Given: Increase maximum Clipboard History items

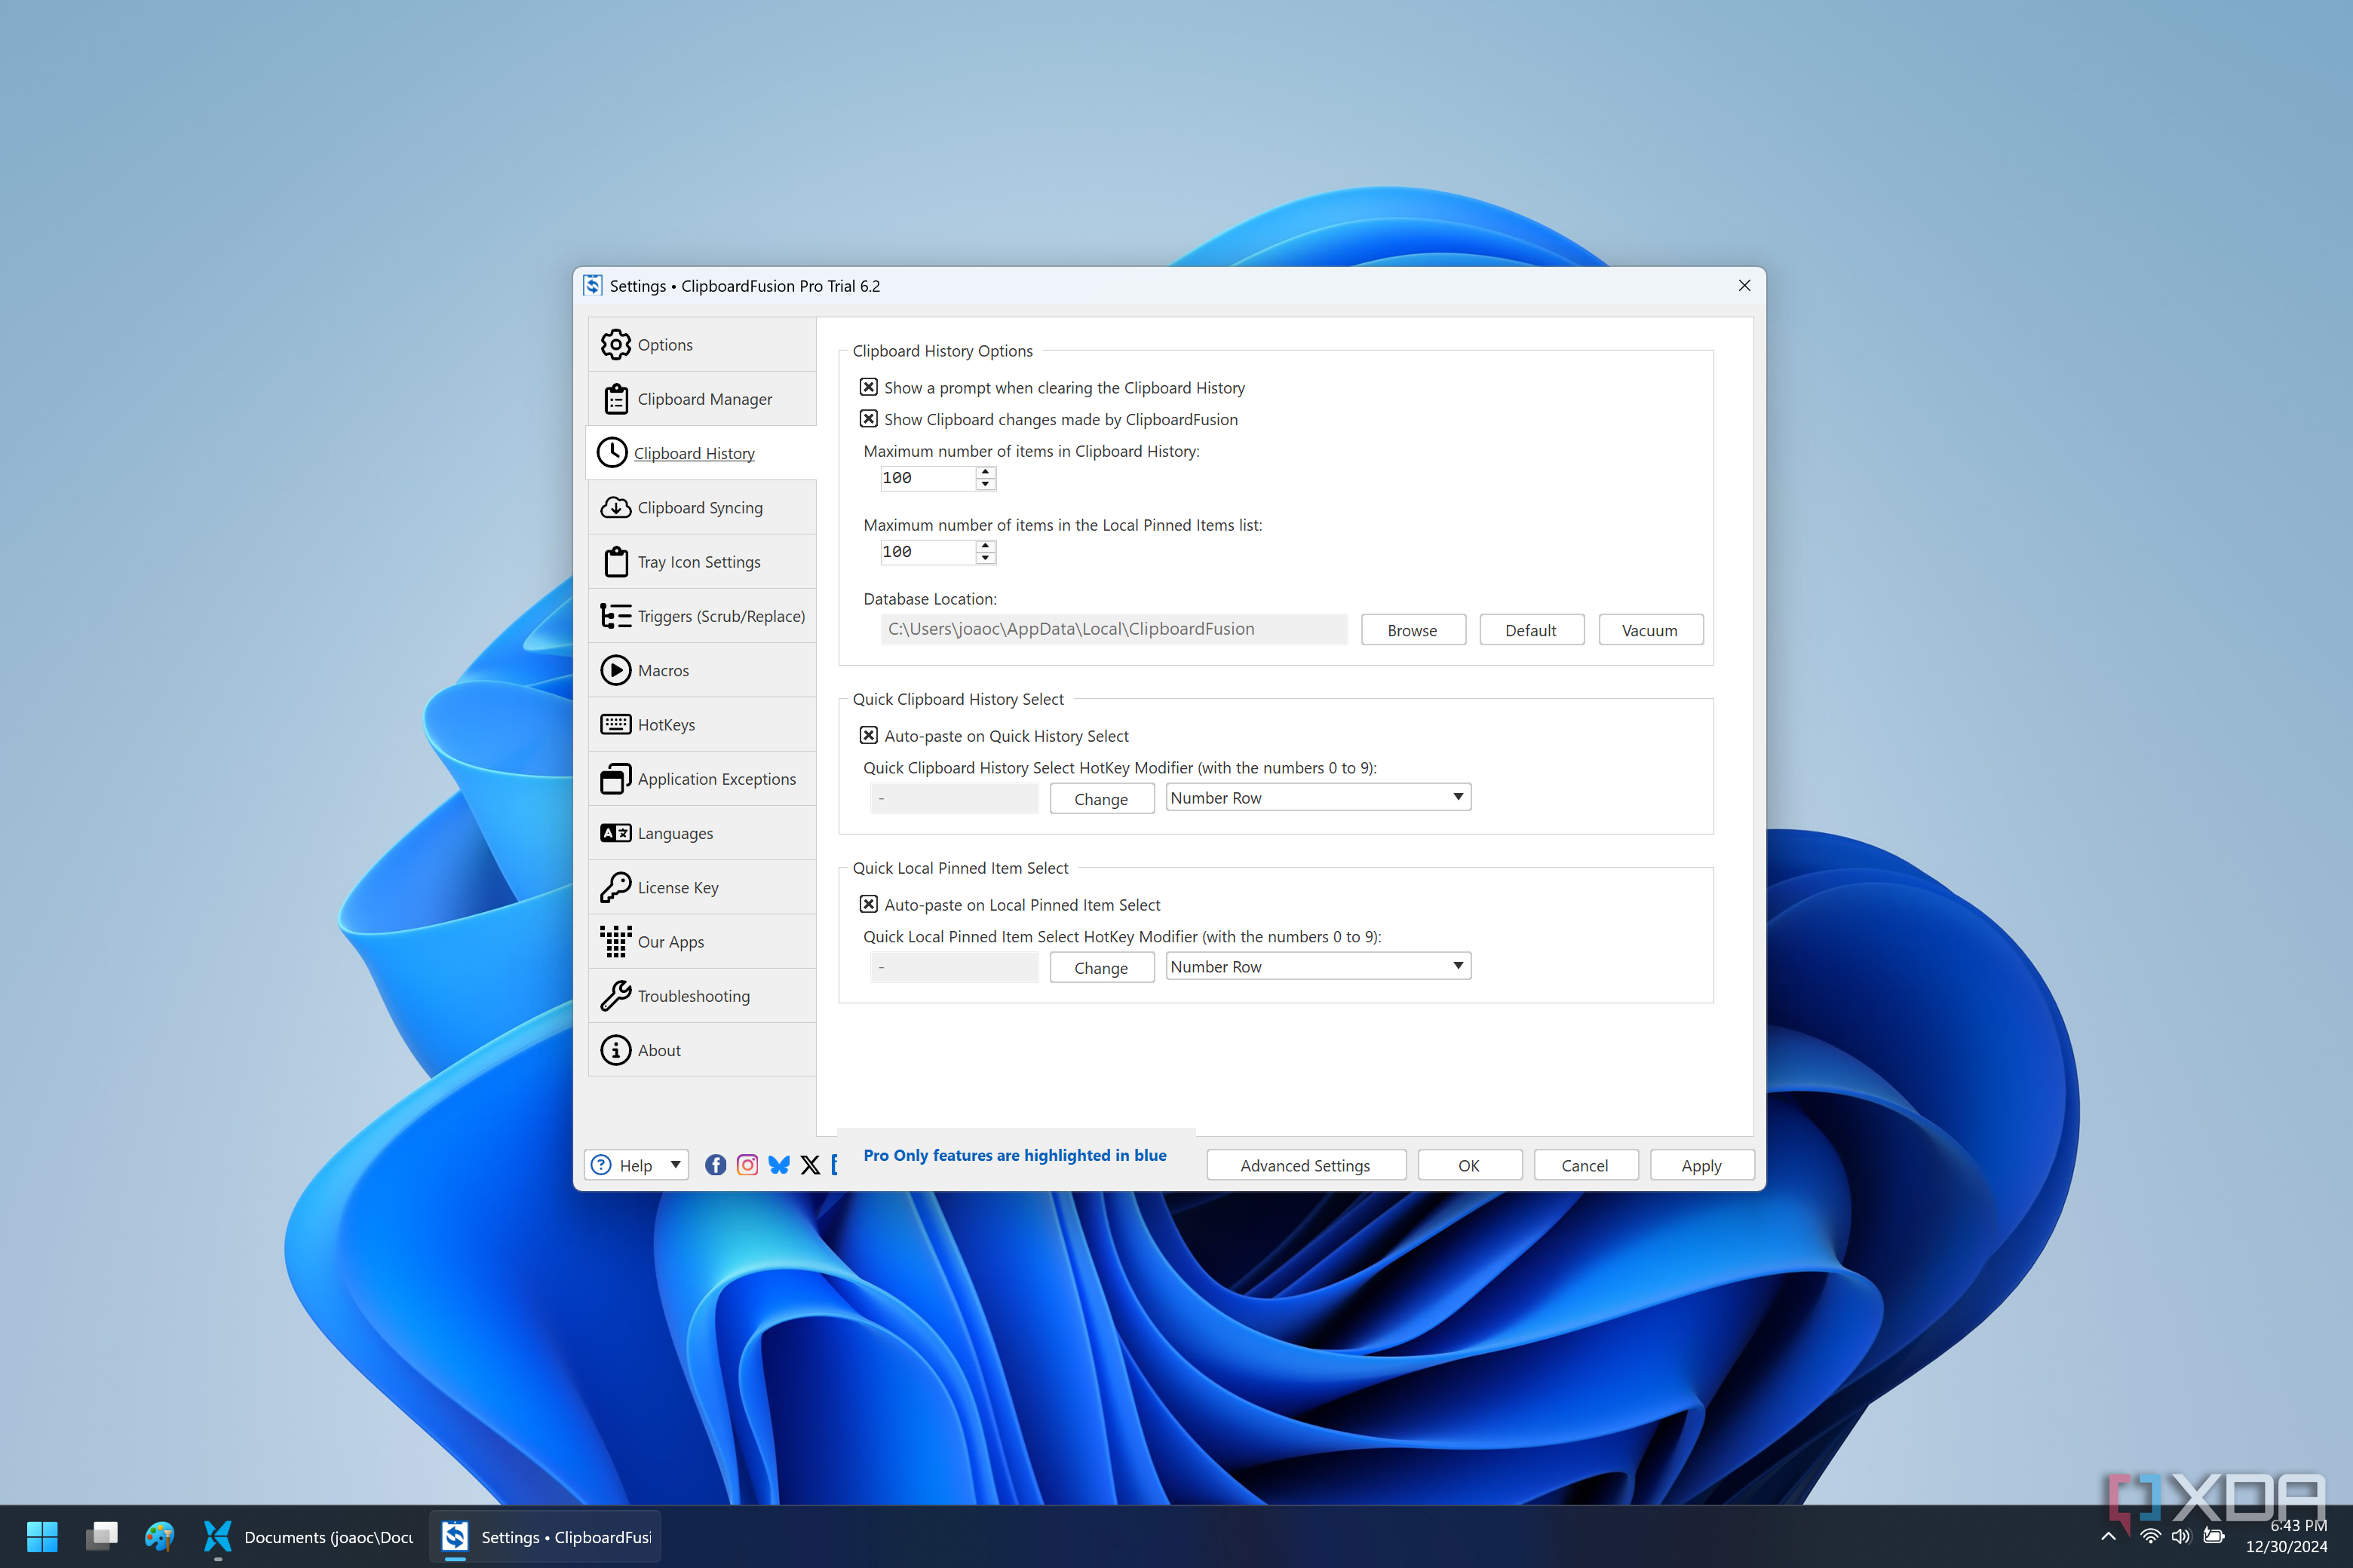Looking at the screenshot, I should tap(986, 472).
